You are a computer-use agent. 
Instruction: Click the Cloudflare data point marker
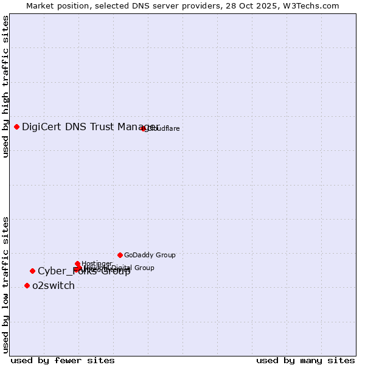144,128
